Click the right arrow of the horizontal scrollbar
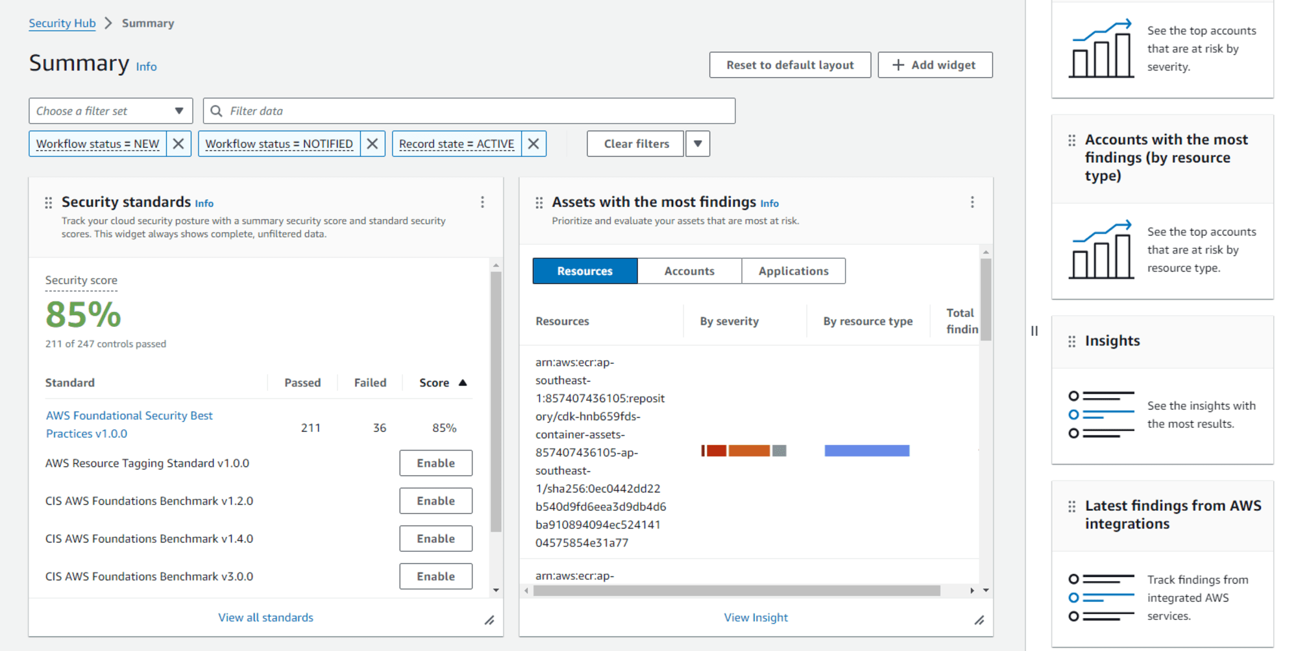Image resolution: width=1298 pixels, height=651 pixels. (x=972, y=591)
